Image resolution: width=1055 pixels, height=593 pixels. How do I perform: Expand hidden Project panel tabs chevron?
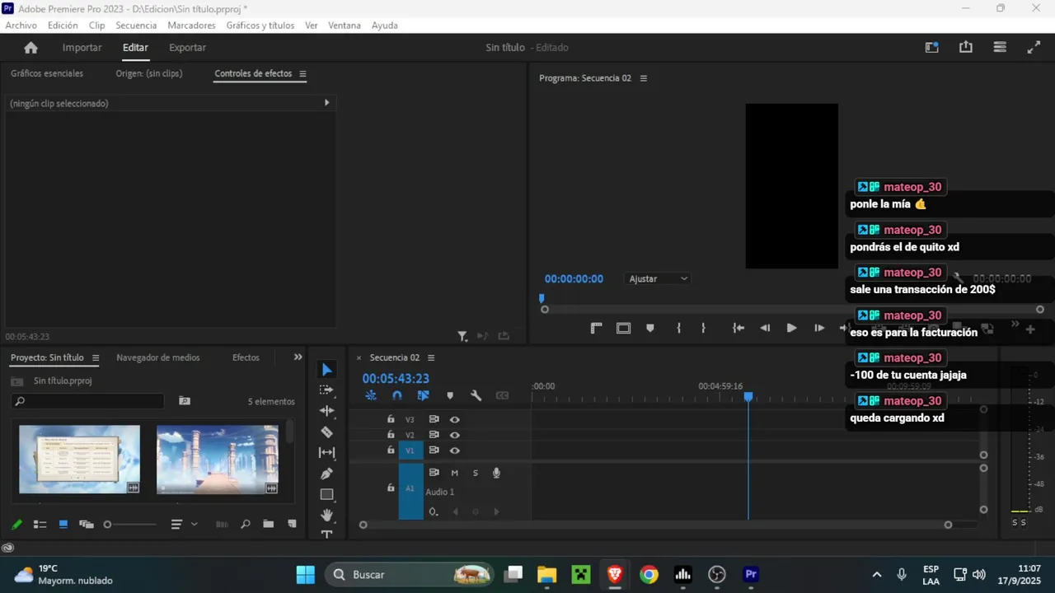click(x=298, y=357)
